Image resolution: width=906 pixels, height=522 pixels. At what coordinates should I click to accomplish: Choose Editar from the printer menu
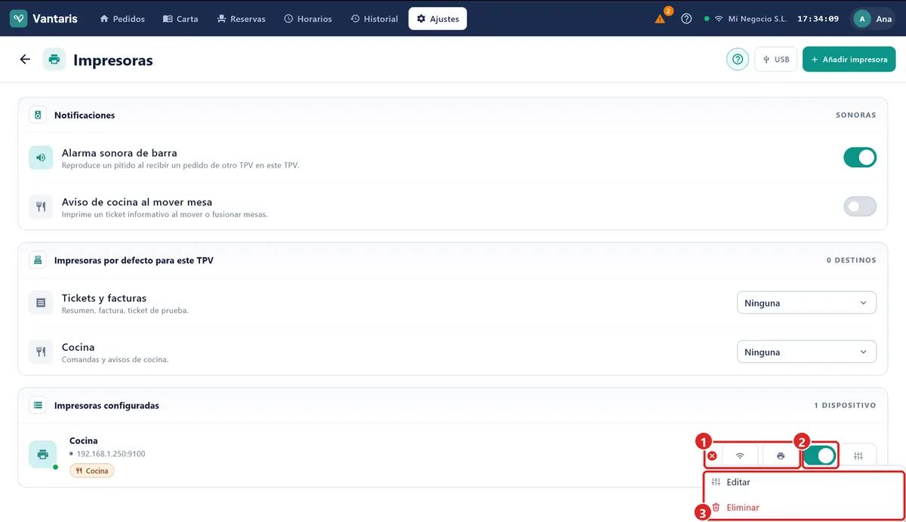[x=803, y=482]
